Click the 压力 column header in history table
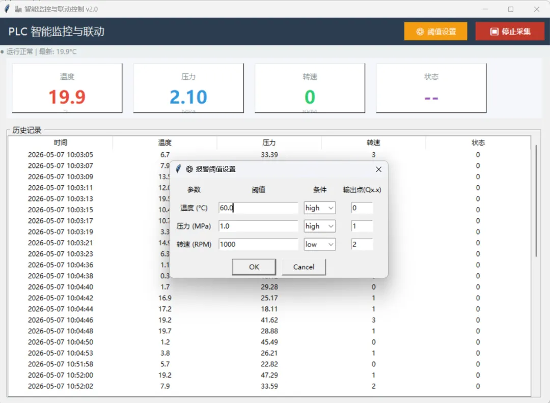Screen dimensions: 550x403 point(269,142)
